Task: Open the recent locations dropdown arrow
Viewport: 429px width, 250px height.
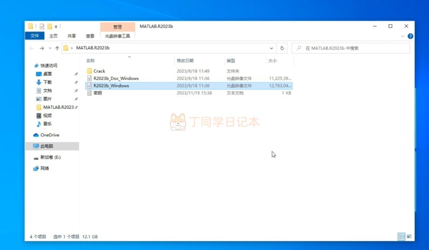Action: click(50, 48)
